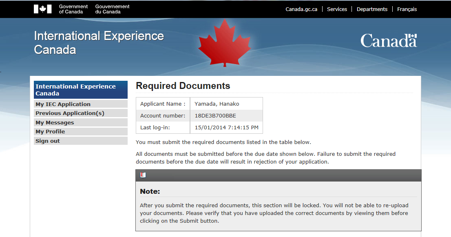The image size is (451, 237).
Task: Open Previous Application(s) in the sidebar
Action: [81, 113]
